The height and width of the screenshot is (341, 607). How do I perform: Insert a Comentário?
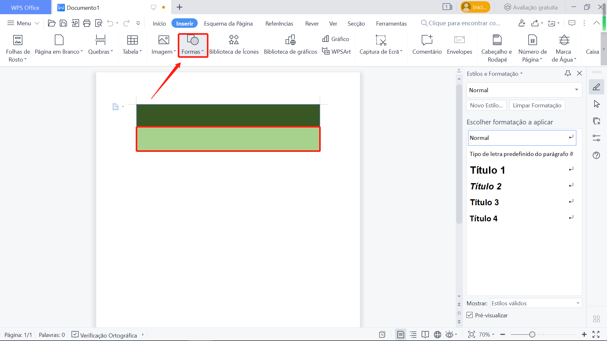427,45
